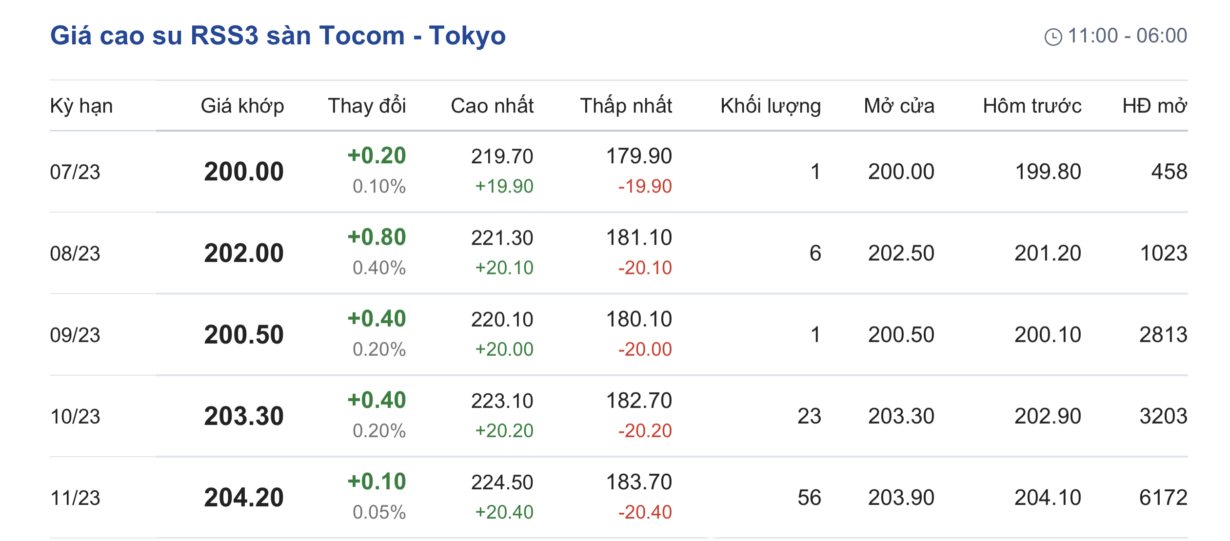Click the Khối lượng column header
The height and width of the screenshot is (541, 1230).
pos(771,106)
